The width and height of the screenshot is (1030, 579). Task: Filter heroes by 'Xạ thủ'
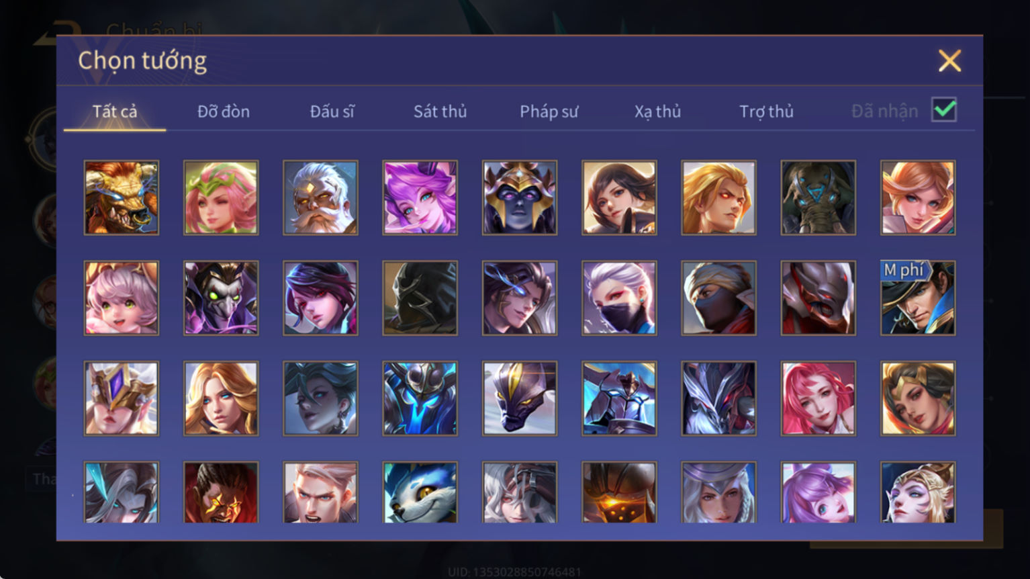657,112
